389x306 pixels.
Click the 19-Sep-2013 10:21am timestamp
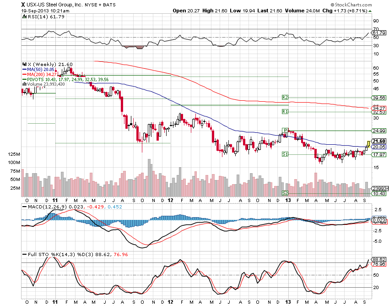coord(45,11)
